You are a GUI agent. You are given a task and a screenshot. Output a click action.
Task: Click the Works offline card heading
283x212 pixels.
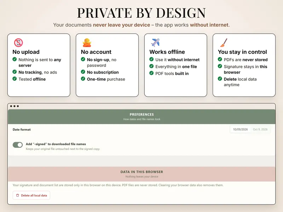pos(167,52)
